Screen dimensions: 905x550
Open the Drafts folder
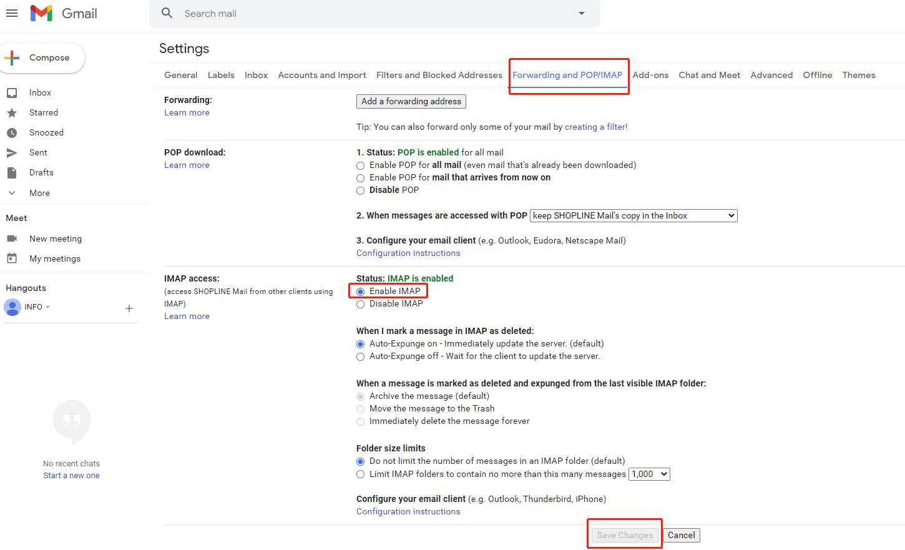coord(41,172)
